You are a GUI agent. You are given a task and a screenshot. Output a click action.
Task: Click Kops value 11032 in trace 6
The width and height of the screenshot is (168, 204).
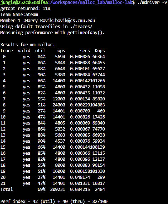pos(99,93)
